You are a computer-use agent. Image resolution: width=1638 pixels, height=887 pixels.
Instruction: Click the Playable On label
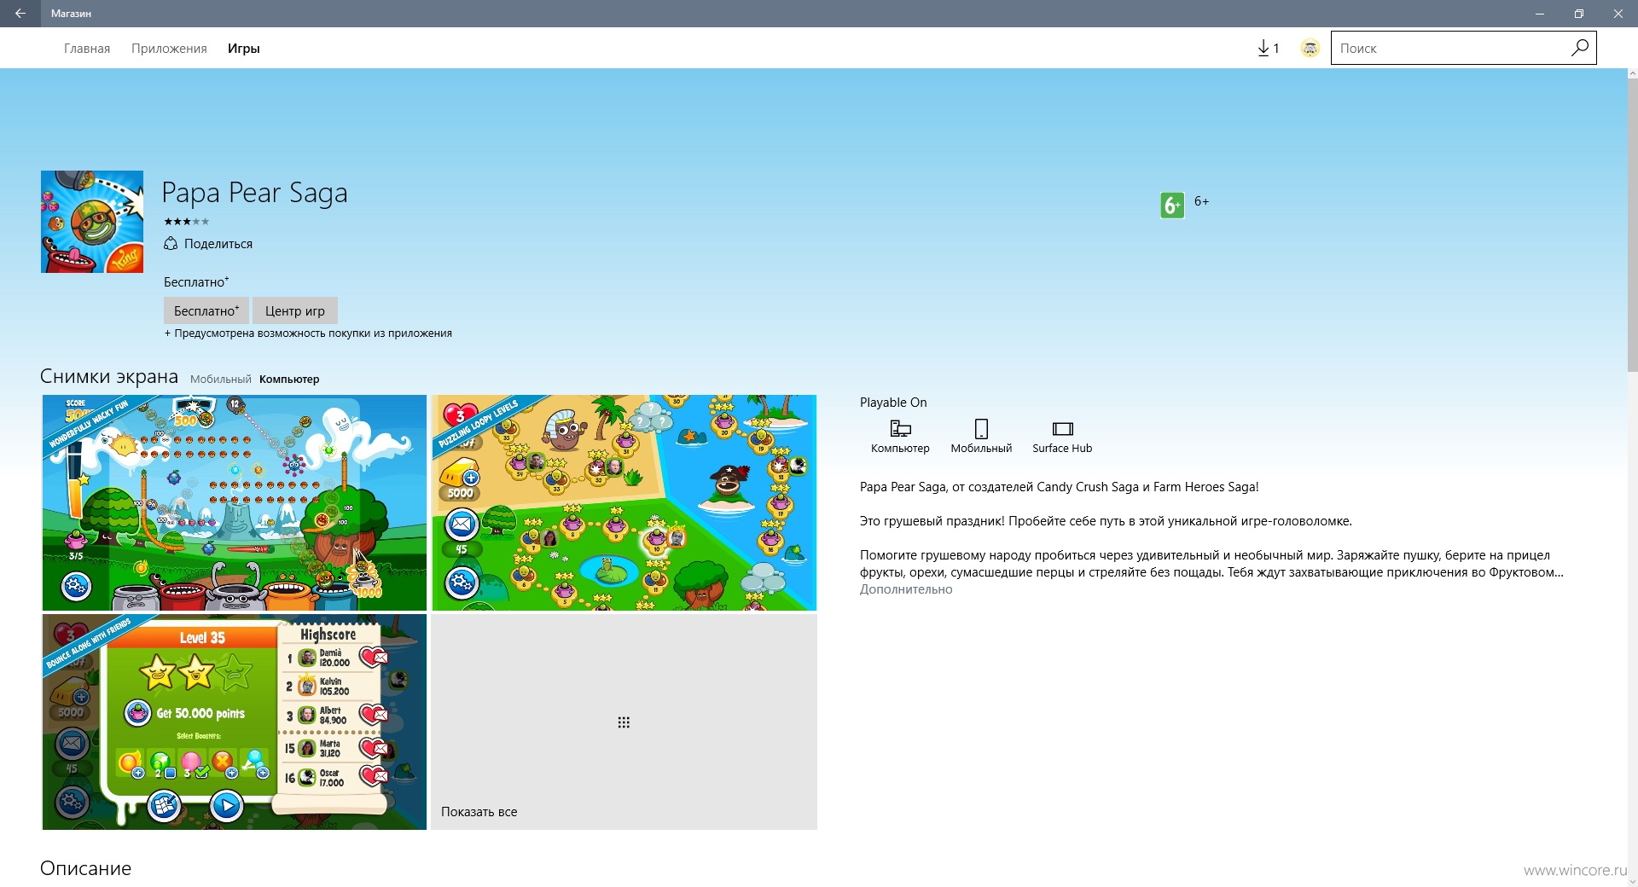tap(893, 403)
